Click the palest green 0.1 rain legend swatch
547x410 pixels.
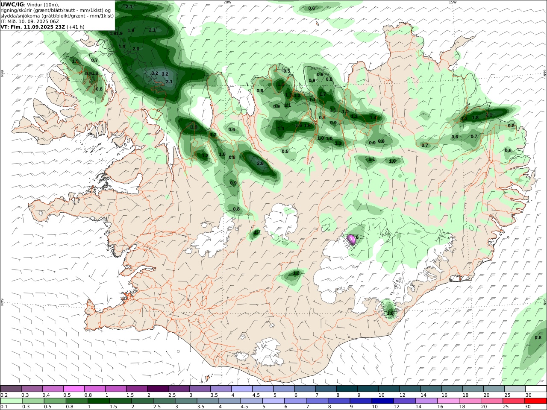pos(12,401)
